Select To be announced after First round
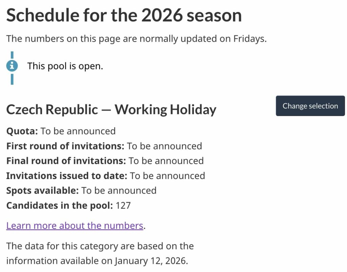347x272 pixels. coord(164,146)
